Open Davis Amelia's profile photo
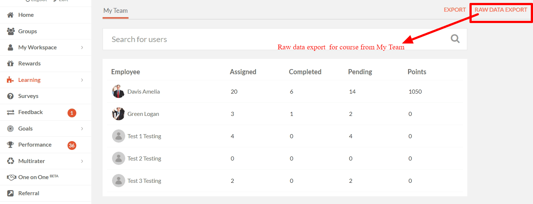Image resolution: width=533 pixels, height=204 pixels. pyautogui.click(x=118, y=91)
